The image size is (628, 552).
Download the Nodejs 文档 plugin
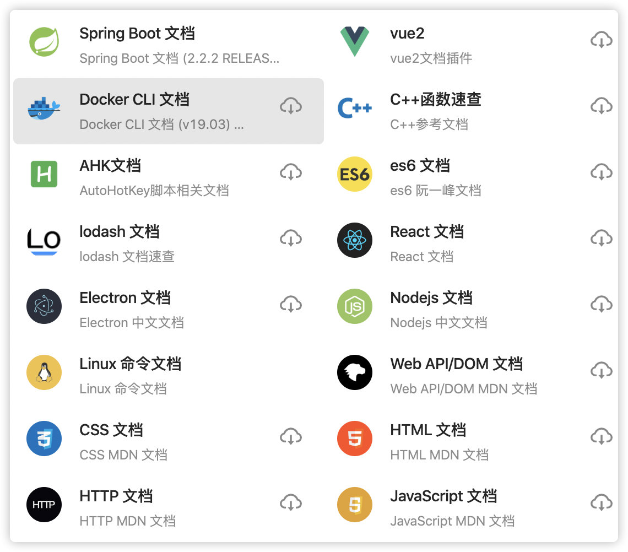[602, 304]
